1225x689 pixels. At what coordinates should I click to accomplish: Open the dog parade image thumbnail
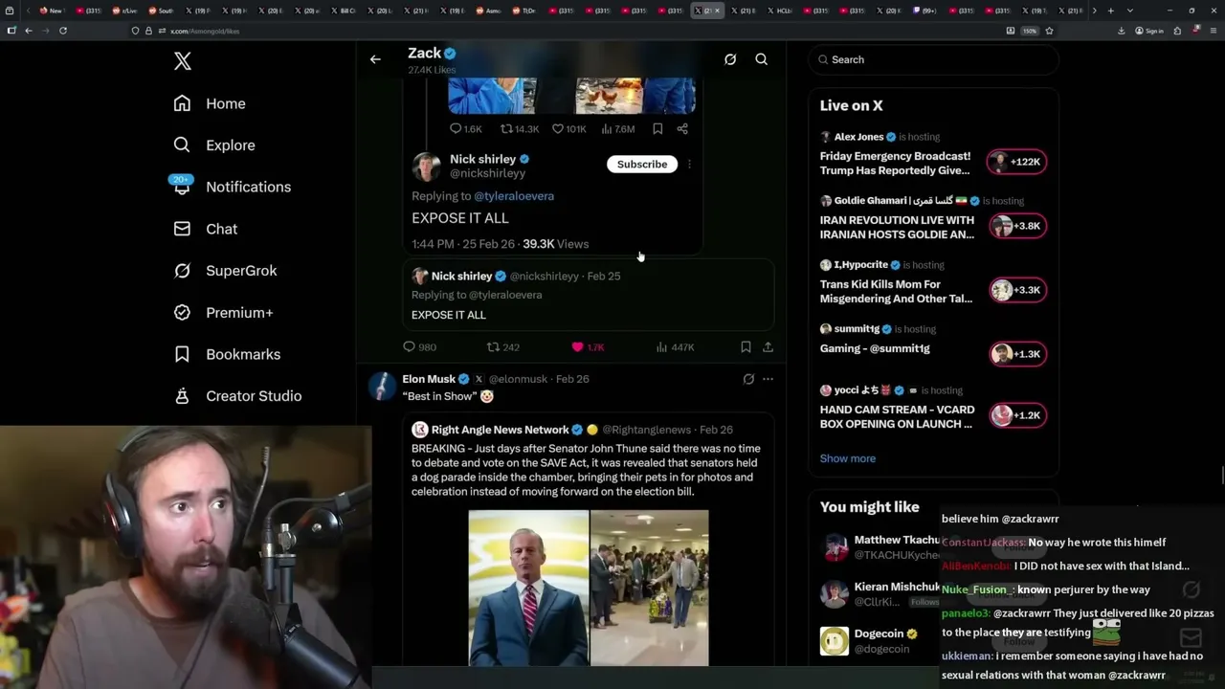650,588
